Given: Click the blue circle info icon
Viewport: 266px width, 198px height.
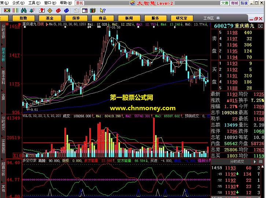Looking at the screenshot, I should click(66, 11).
